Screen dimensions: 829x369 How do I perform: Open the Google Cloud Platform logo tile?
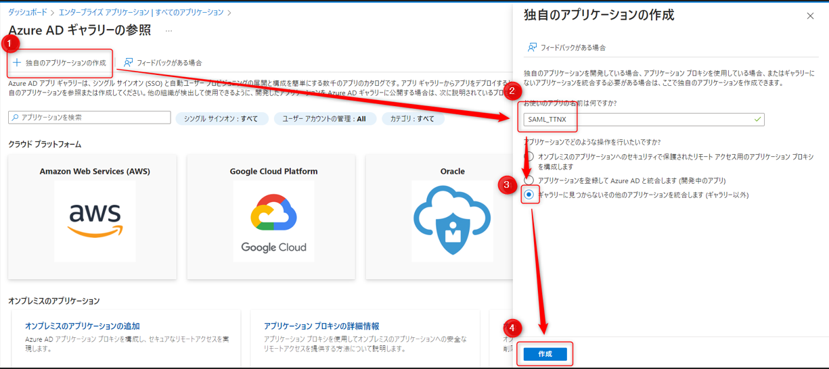273,221
